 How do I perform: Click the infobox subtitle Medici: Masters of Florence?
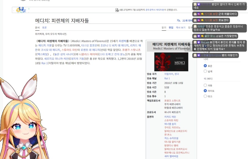coord(171,49)
